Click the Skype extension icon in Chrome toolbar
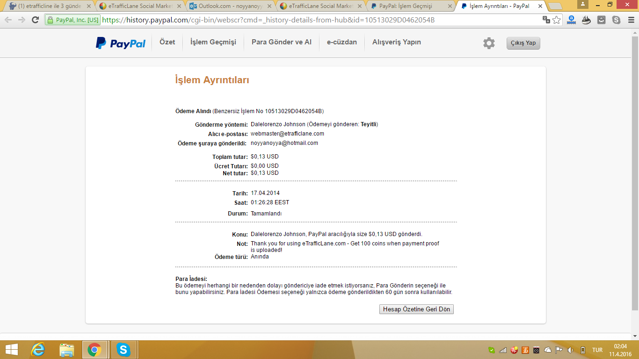The width and height of the screenshot is (639, 359). (x=616, y=20)
